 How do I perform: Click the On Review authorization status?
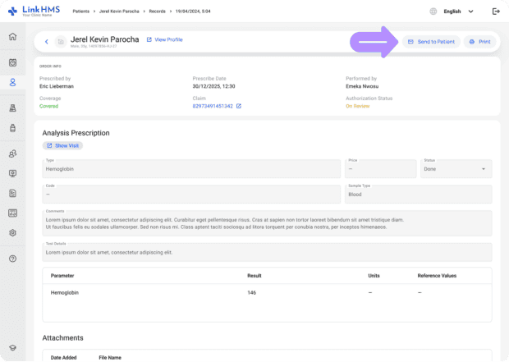pyautogui.click(x=357, y=106)
